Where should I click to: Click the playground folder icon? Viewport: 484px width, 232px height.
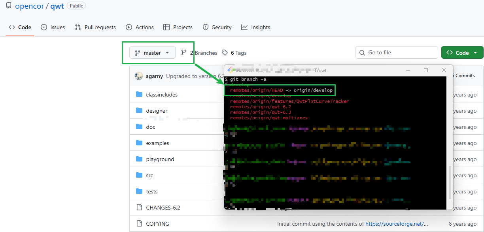point(139,159)
